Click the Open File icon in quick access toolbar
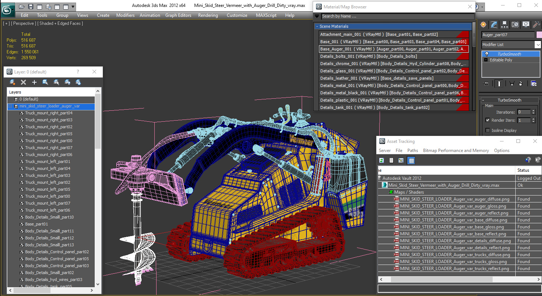 pos(22,7)
